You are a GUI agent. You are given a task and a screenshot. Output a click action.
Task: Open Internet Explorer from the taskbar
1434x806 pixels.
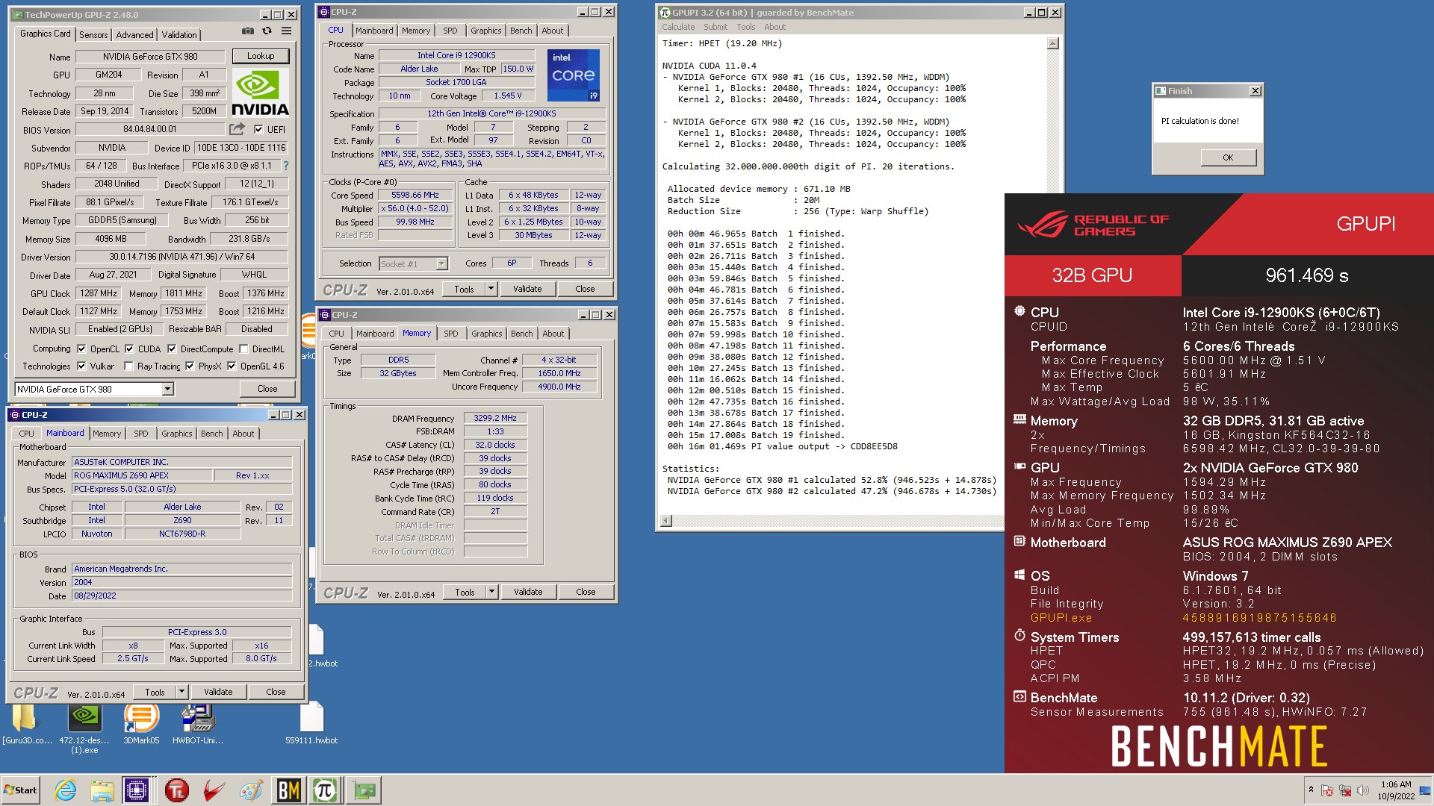[x=66, y=790]
